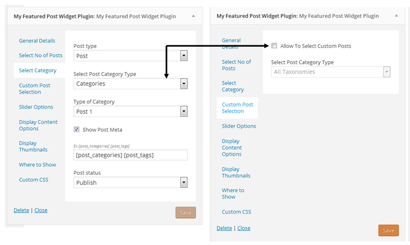Screen dimensions: 410x245
Task: Select Select No of Posts in left panel
Action: 40,55
